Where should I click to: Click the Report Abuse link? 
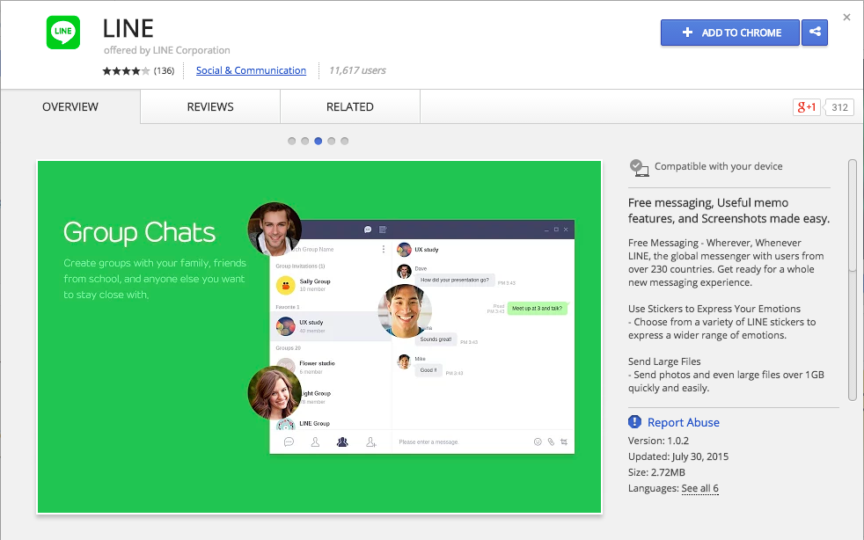click(x=684, y=422)
